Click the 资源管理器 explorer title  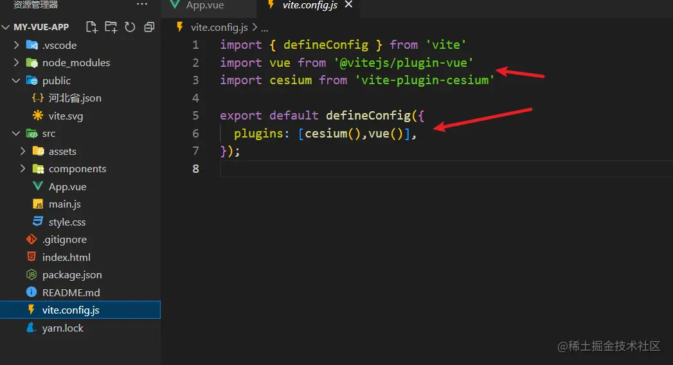[35, 4]
